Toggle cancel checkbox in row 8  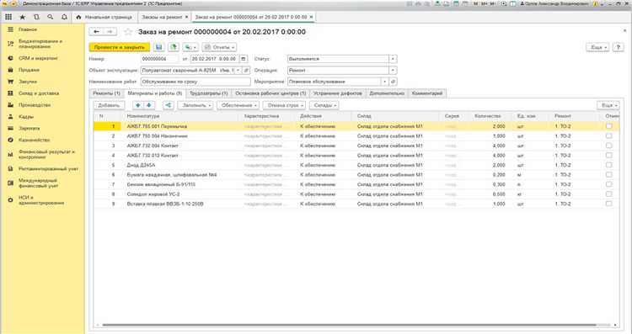(x=609, y=194)
